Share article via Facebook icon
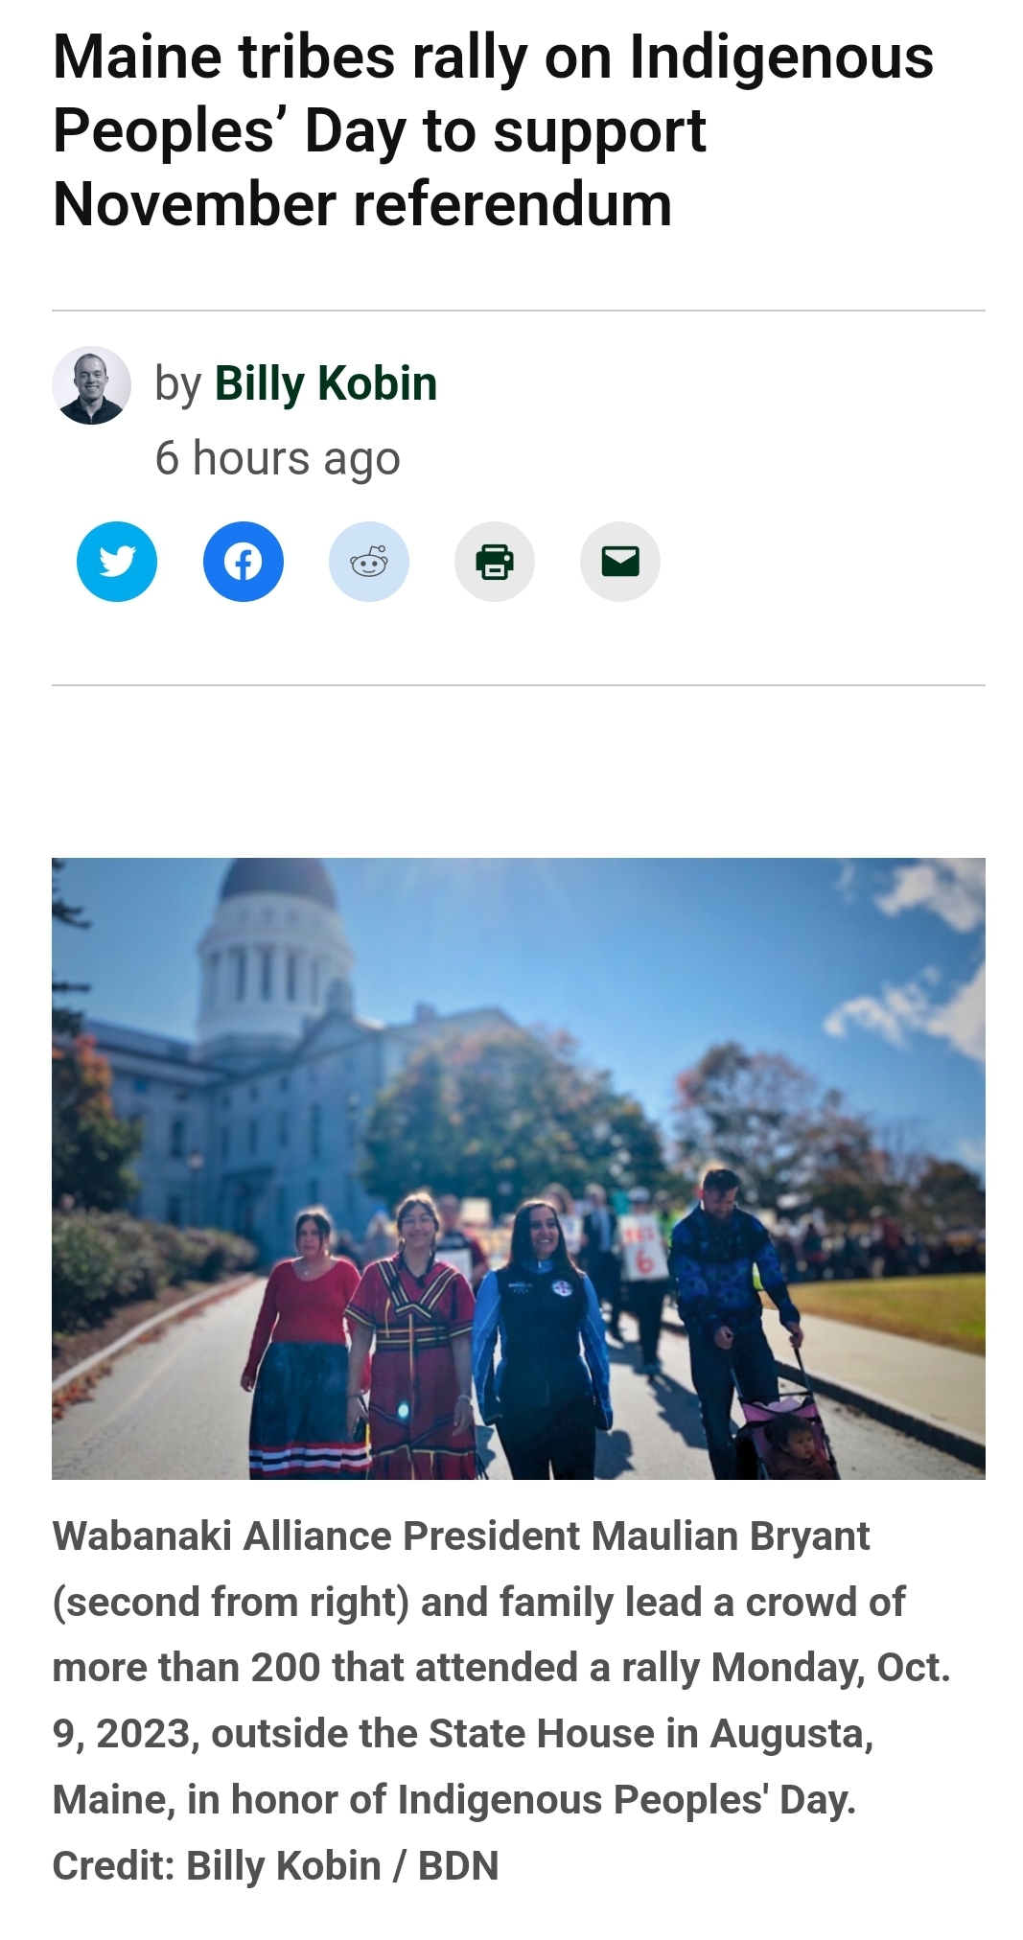 coord(243,562)
